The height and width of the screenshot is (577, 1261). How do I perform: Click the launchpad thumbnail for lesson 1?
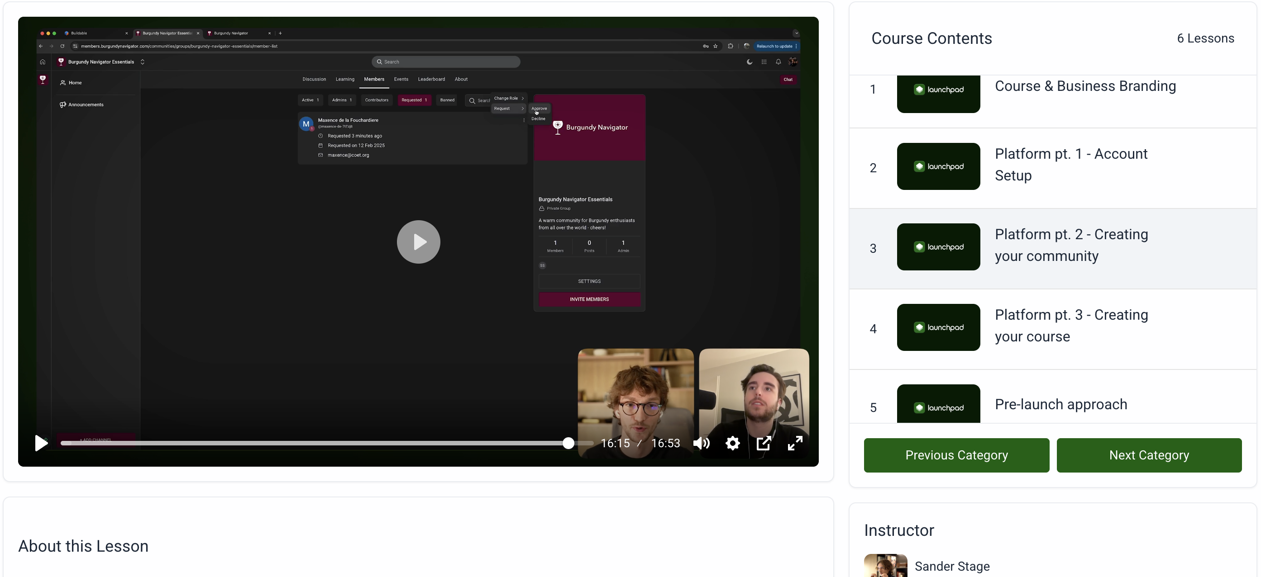click(x=938, y=94)
